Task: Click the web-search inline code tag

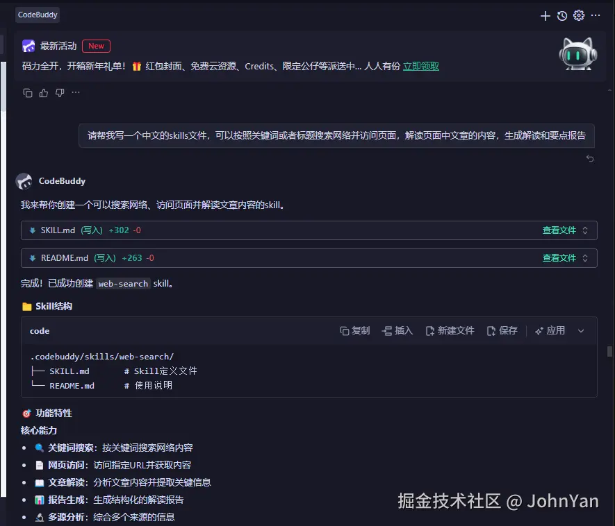Action: (x=123, y=284)
